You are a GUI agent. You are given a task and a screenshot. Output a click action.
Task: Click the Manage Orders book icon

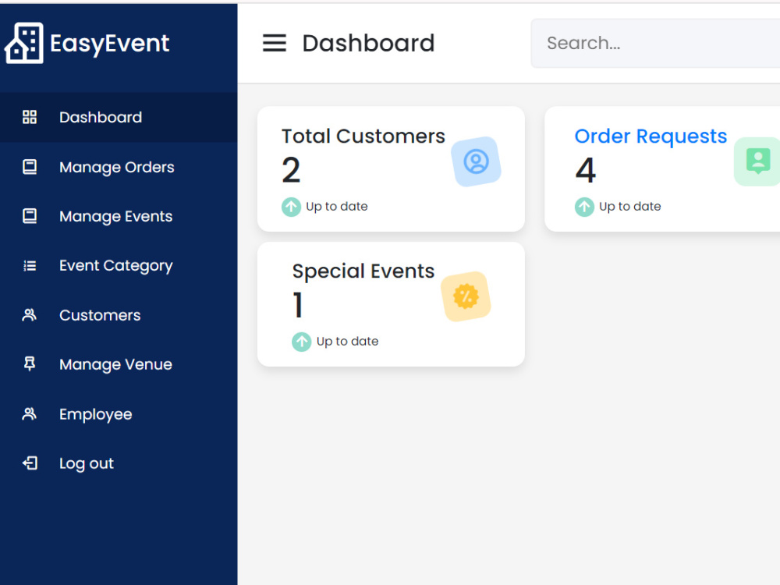coord(30,167)
